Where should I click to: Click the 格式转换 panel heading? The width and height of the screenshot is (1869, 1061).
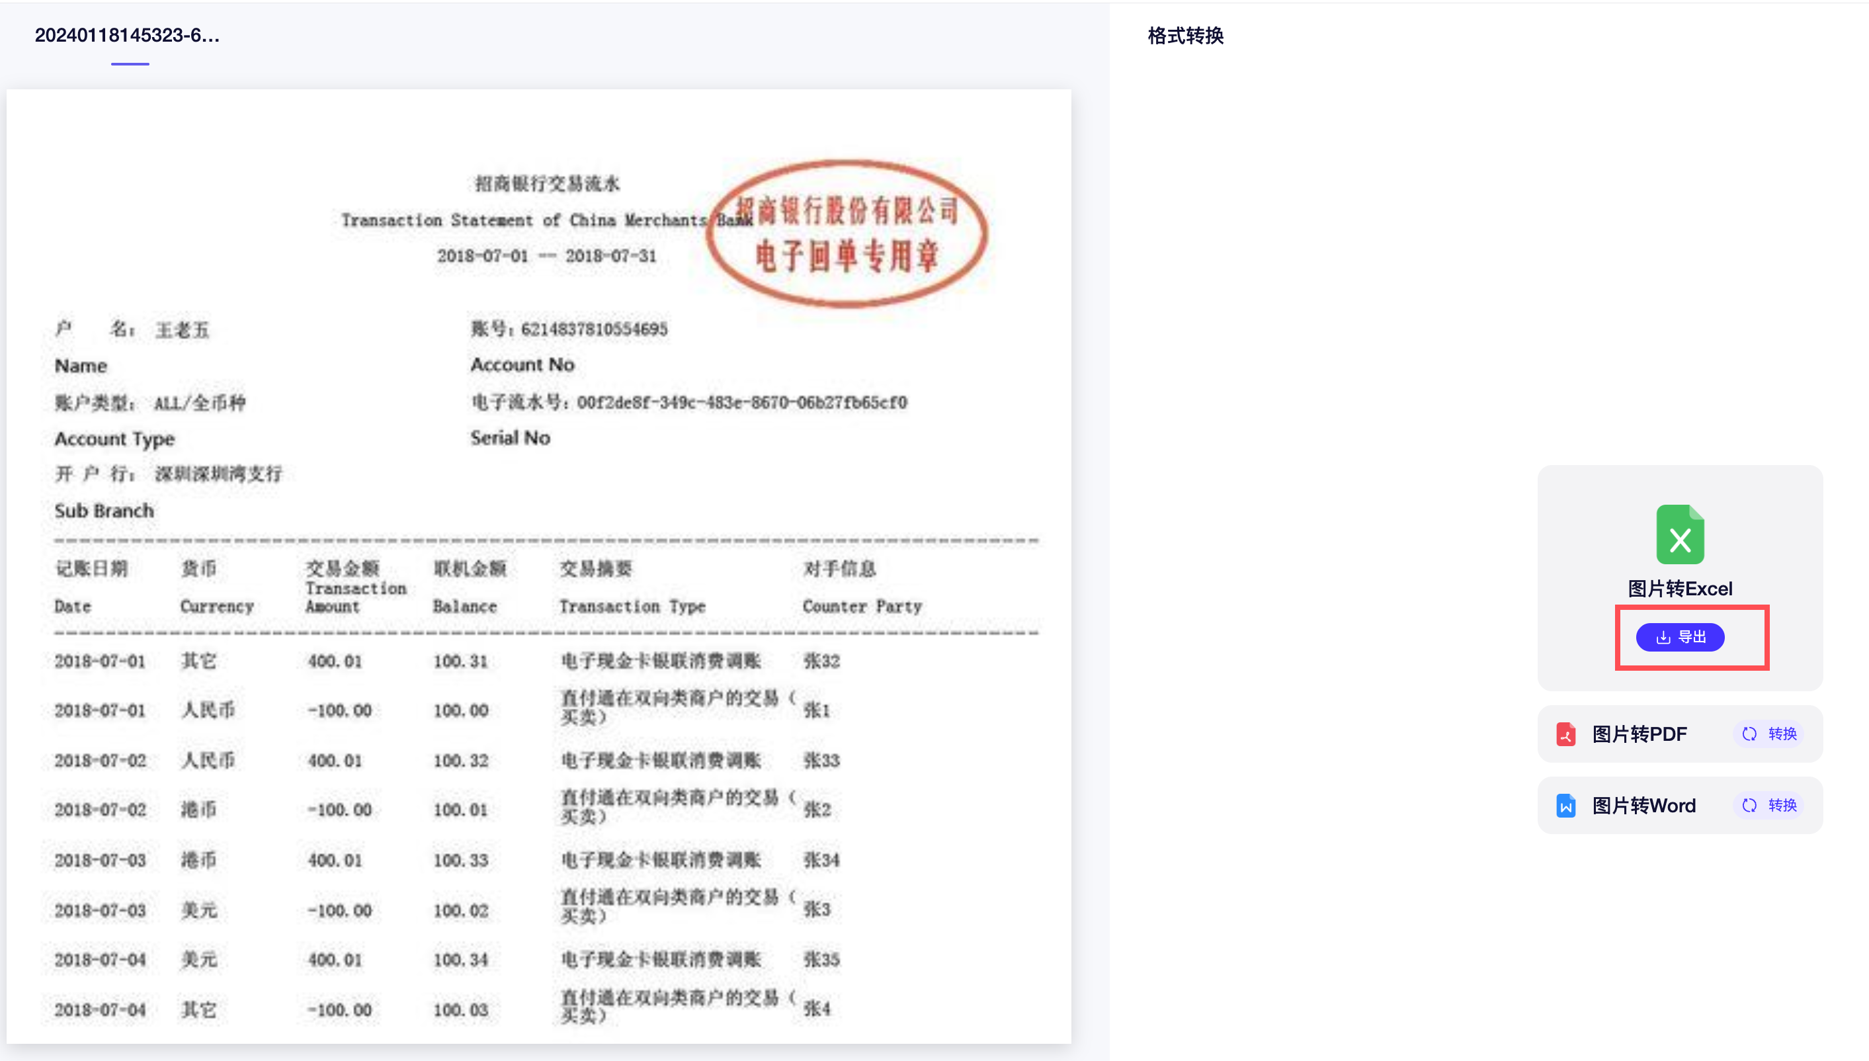pyautogui.click(x=1185, y=35)
